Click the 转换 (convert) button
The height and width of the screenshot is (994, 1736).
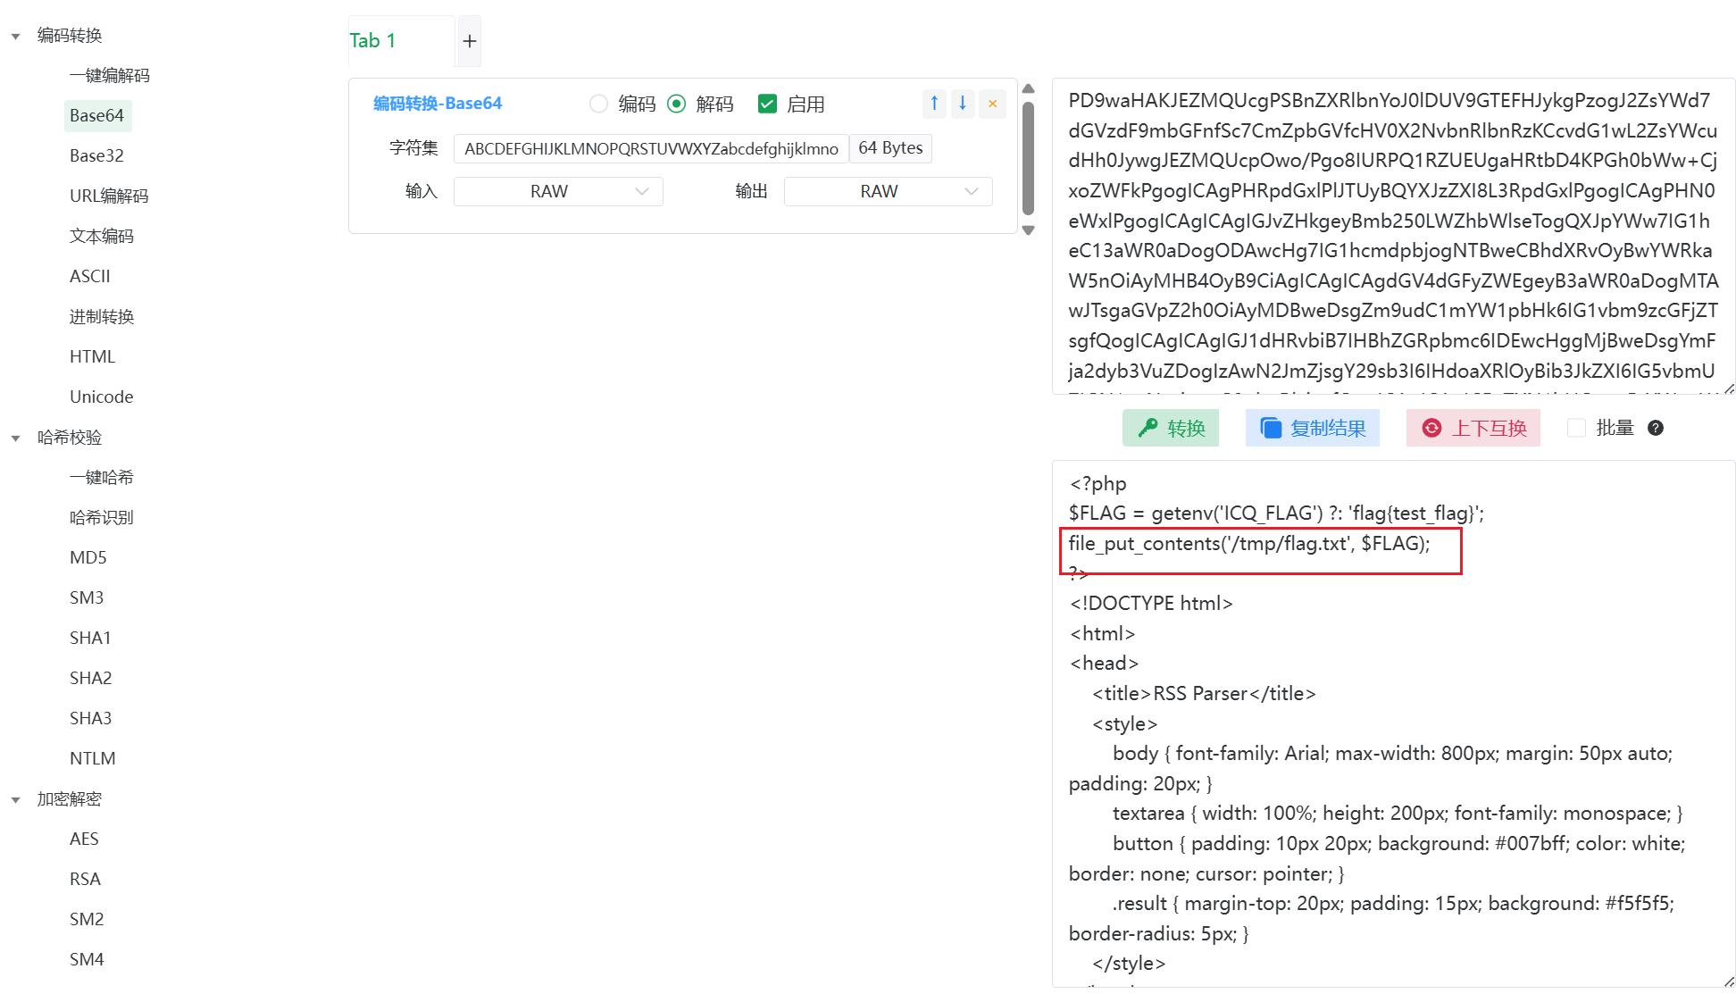pos(1171,429)
